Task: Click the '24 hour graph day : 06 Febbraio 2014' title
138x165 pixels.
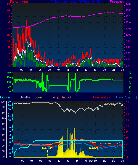Action: pyautogui.click(x=77, y=2)
